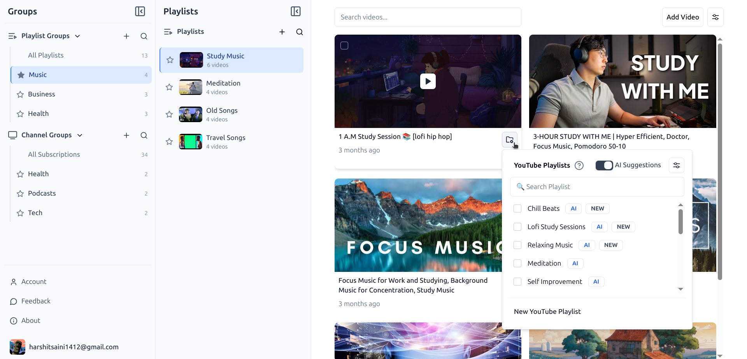Image resolution: width=747 pixels, height=359 pixels.
Task: Collapse the Groups sidebar panel
Action: point(140,11)
